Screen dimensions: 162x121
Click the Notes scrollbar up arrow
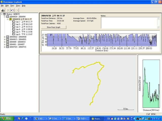(158, 19)
